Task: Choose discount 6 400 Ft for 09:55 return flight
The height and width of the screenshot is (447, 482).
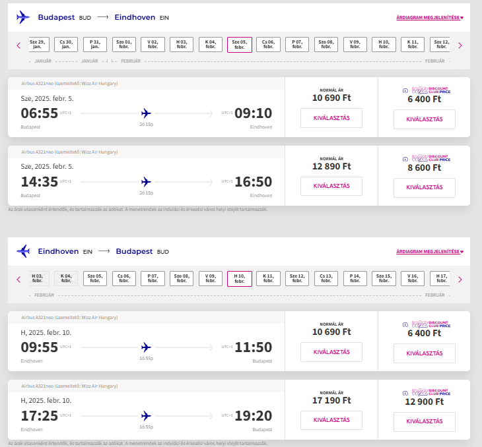Action: pyautogui.click(x=424, y=353)
